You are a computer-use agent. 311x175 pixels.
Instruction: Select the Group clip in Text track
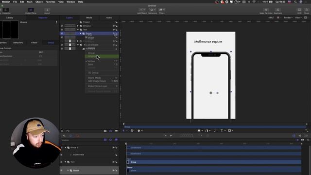[214, 162]
